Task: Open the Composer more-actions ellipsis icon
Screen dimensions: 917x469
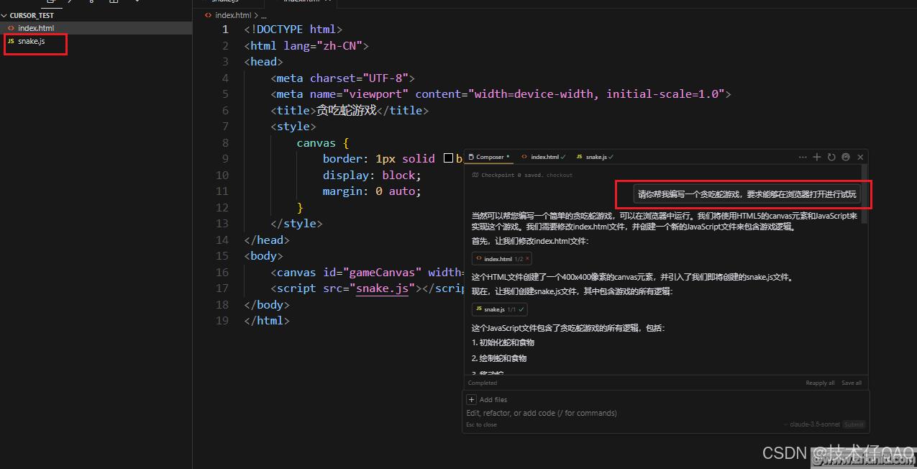Action: point(803,157)
